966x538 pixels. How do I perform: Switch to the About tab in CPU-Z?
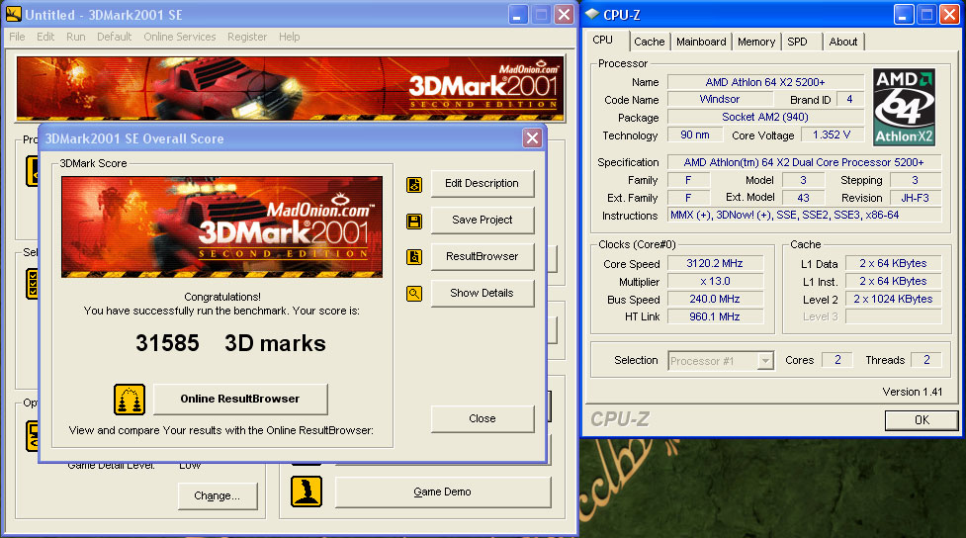click(x=843, y=42)
